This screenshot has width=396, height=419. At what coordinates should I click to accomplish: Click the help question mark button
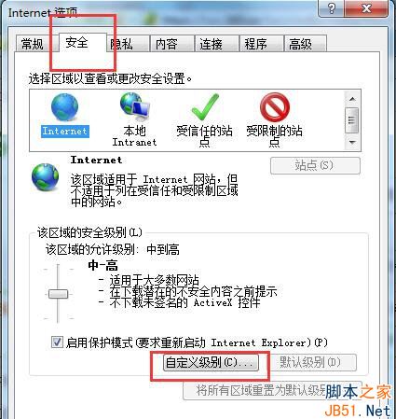[332, 8]
